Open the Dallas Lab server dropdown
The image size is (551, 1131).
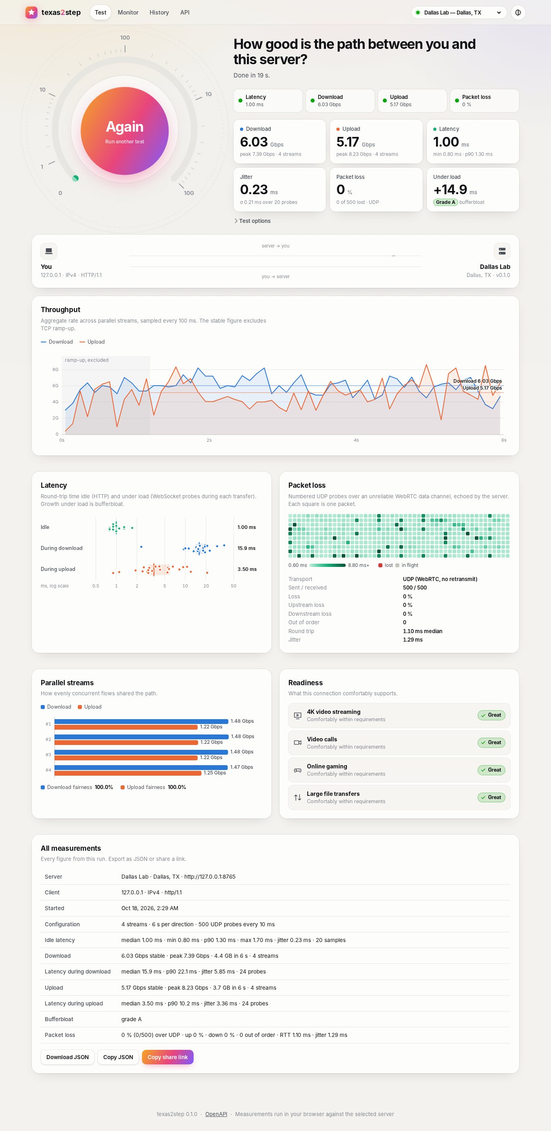[x=459, y=12]
